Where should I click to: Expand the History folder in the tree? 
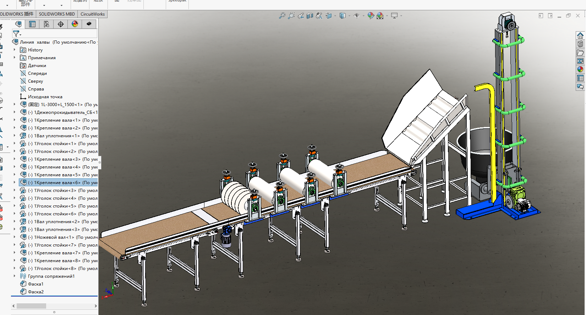coord(15,50)
